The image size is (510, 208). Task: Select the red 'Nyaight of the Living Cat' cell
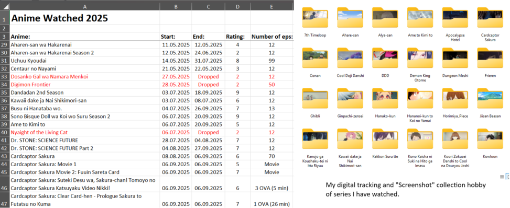(84, 132)
